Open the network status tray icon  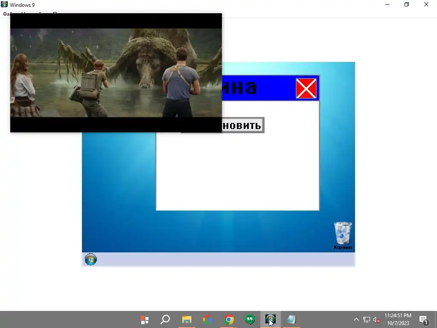tap(366, 319)
